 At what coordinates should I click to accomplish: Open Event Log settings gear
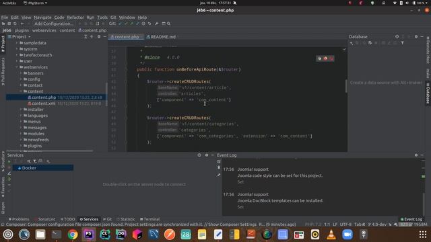point(416,155)
